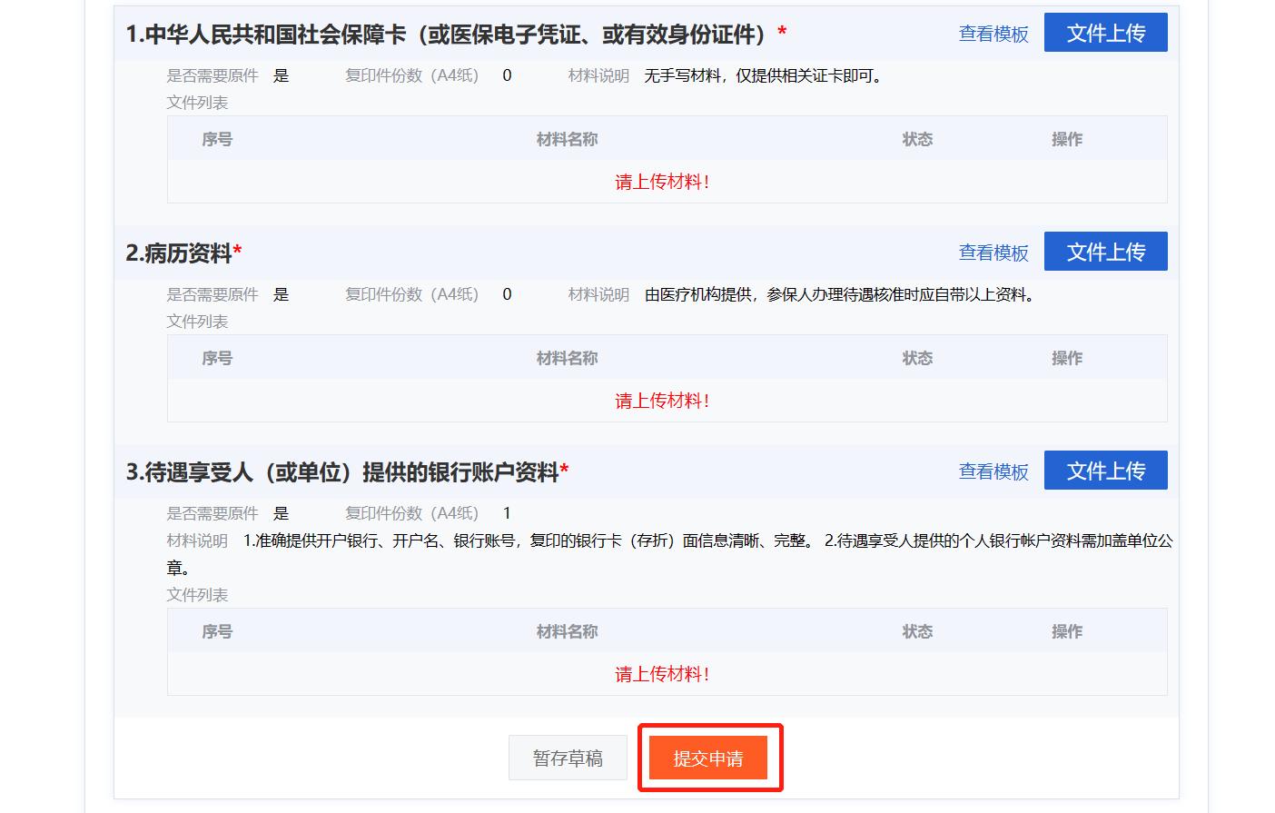The image size is (1275, 813).
Task: View the template for 病历资料 section
Action: (993, 253)
